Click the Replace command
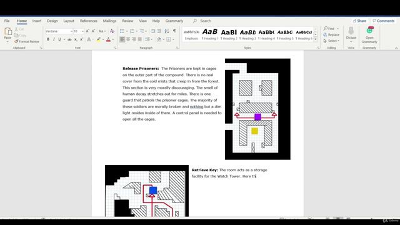The image size is (400, 225). pyautogui.click(x=331, y=35)
